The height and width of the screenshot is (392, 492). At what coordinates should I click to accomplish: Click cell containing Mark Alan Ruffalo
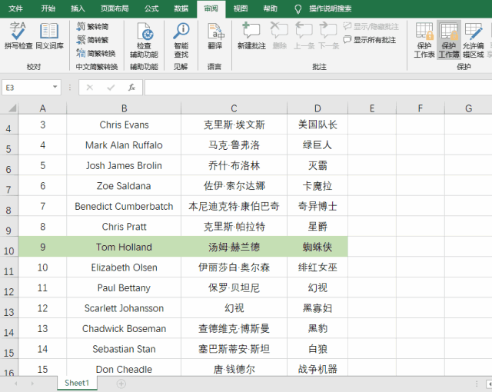[124, 145]
